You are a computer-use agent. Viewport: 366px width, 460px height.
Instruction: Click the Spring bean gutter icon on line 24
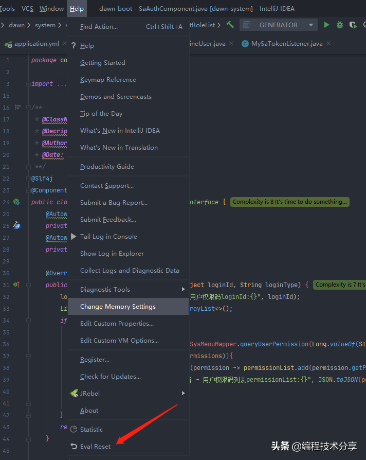(16, 202)
